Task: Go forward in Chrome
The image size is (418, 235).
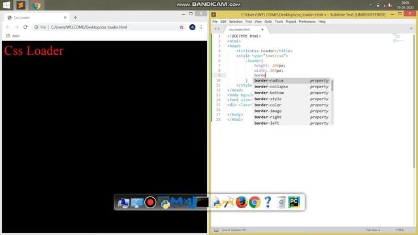Action: [16, 27]
